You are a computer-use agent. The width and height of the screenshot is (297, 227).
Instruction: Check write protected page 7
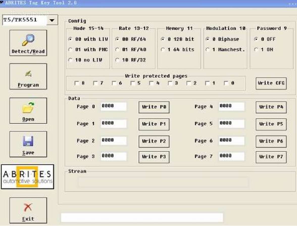pos(95,83)
